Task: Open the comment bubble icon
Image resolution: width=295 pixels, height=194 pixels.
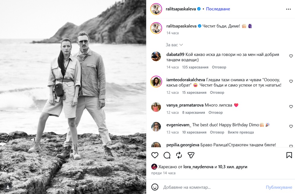Action: click(167, 155)
